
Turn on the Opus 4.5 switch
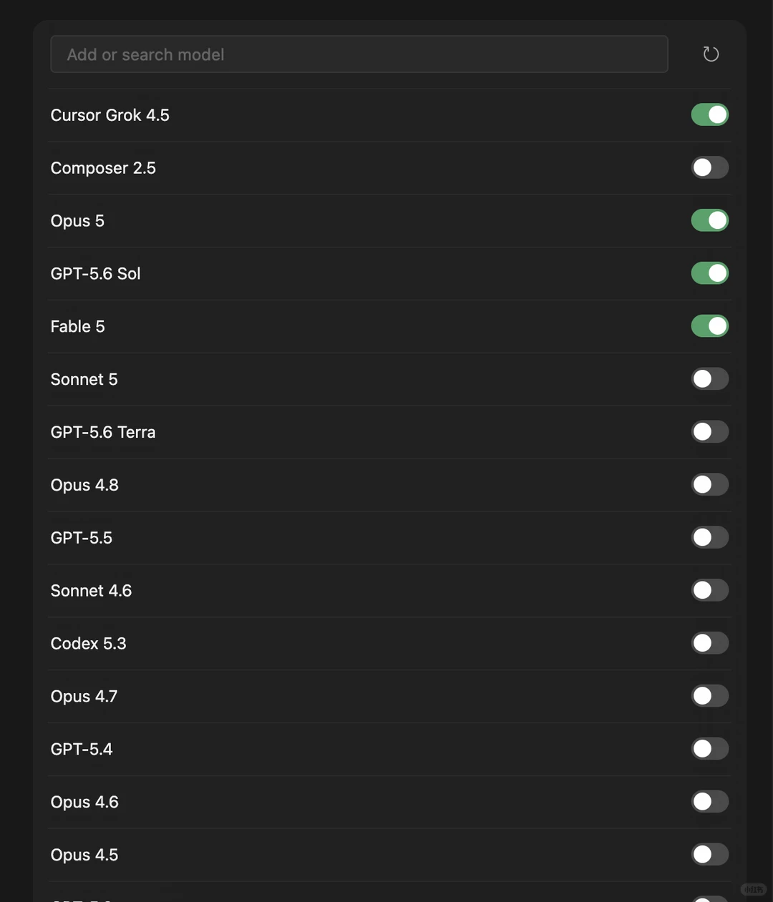710,855
